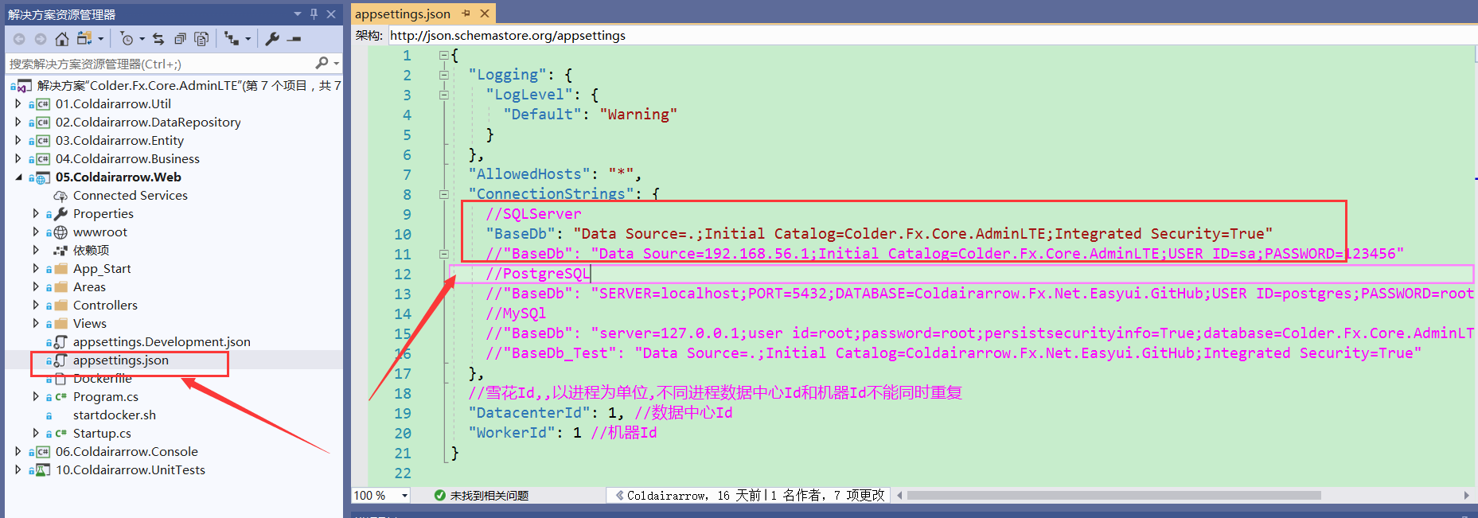Select appsettings.Development.json in the tree
Image resolution: width=1478 pixels, height=518 pixels.
[x=161, y=341]
